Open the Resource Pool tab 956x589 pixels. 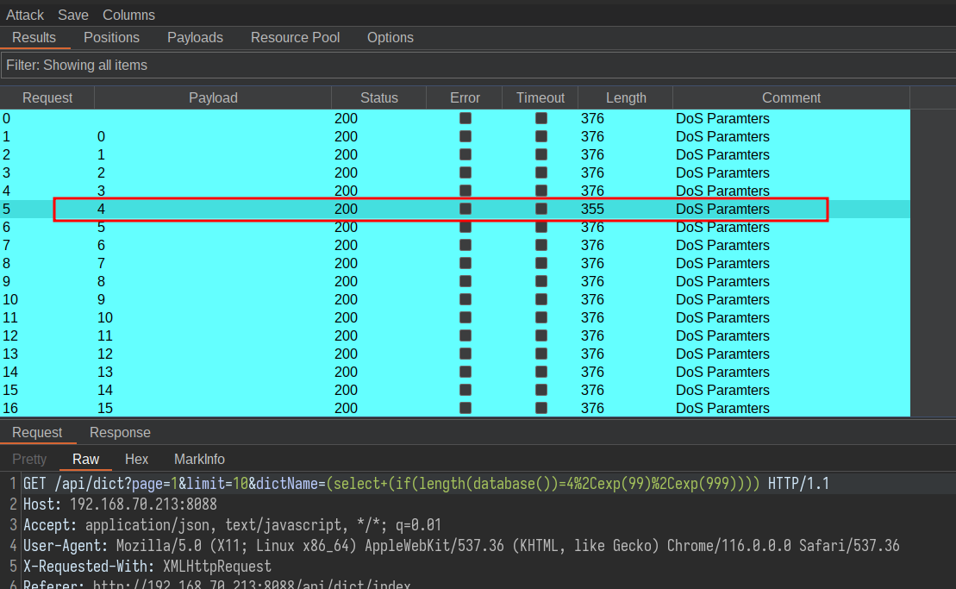tap(295, 38)
